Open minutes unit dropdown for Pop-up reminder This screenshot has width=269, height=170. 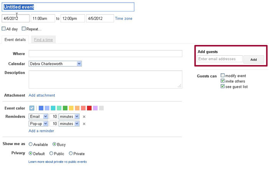pos(69,124)
